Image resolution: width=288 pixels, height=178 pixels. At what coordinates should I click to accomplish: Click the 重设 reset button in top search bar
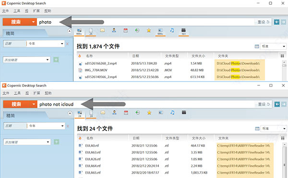click(263, 22)
